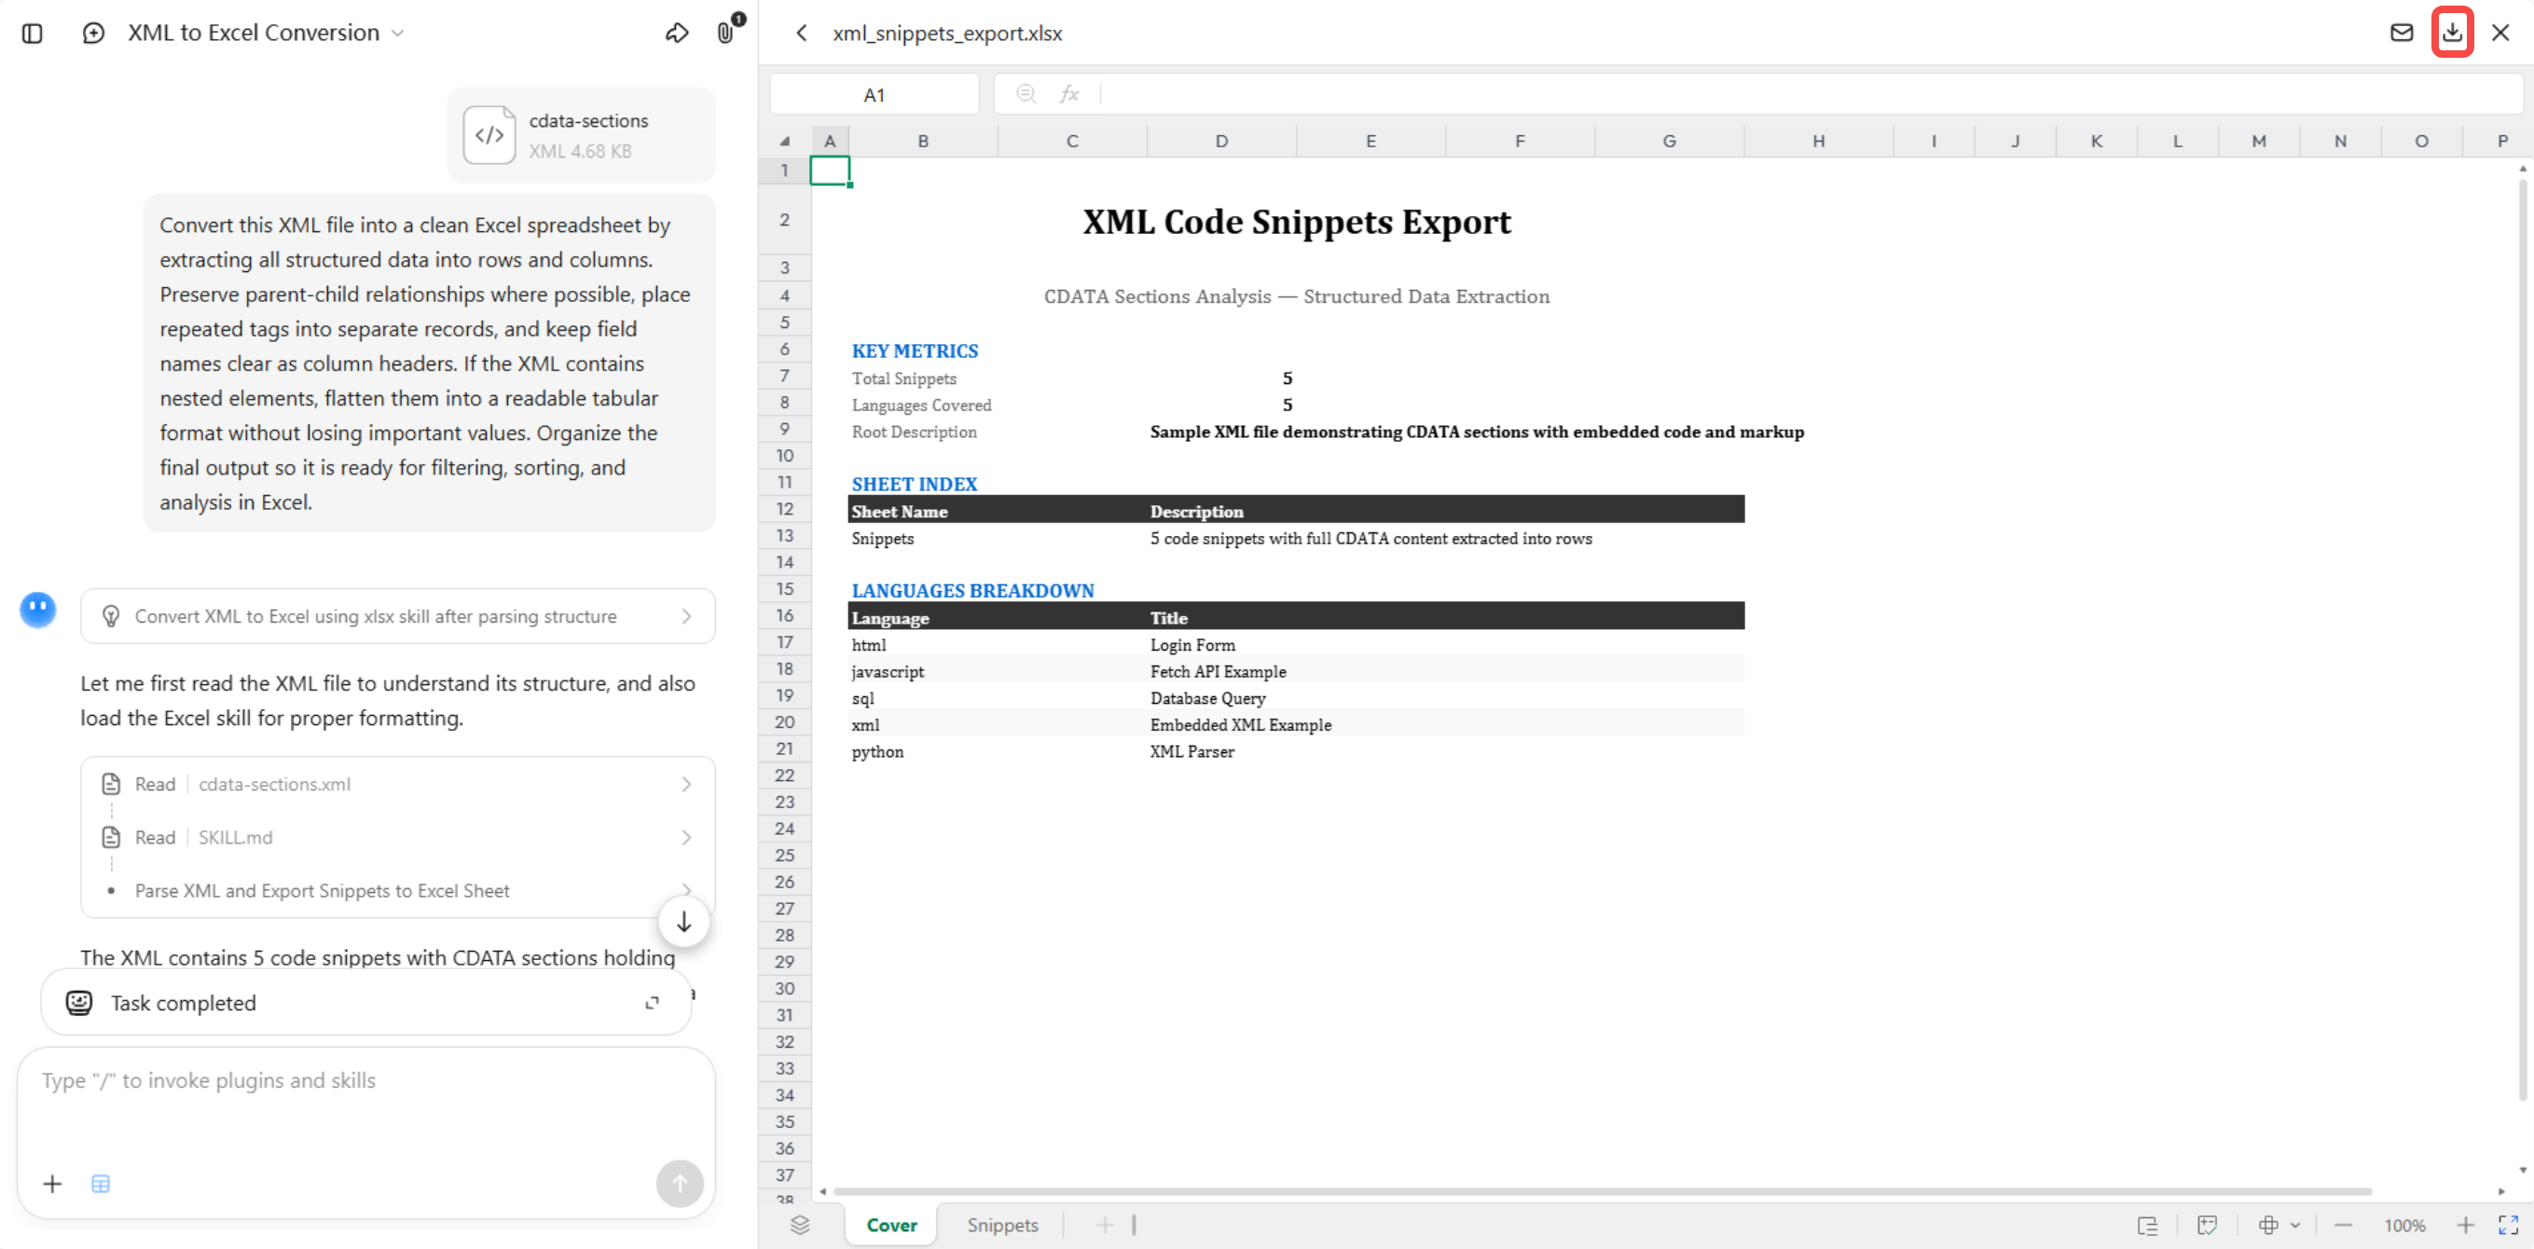Zoom out with minus button
2534x1249 pixels.
pyautogui.click(x=2343, y=1226)
